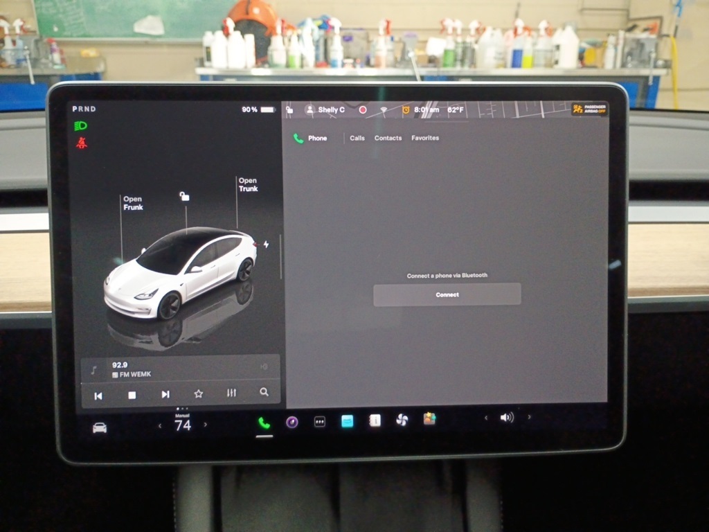Open the purple camera app in the dock
The width and height of the screenshot is (709, 532).
292,422
